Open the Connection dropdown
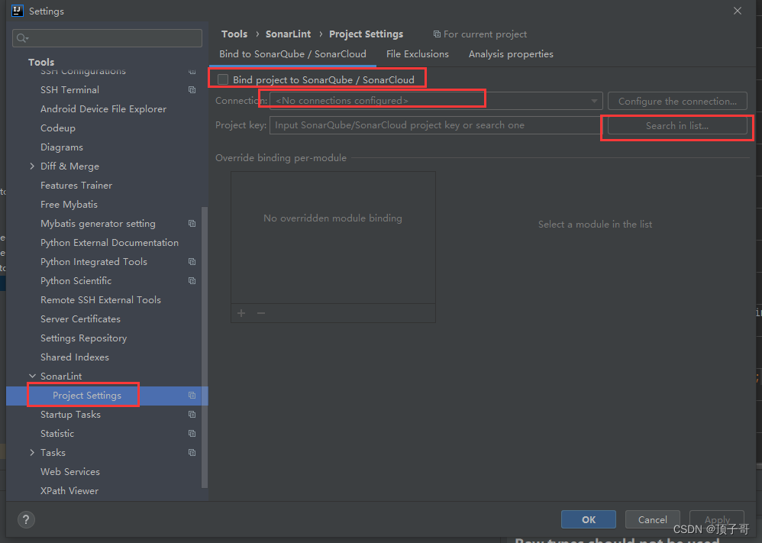762x543 pixels. point(436,101)
